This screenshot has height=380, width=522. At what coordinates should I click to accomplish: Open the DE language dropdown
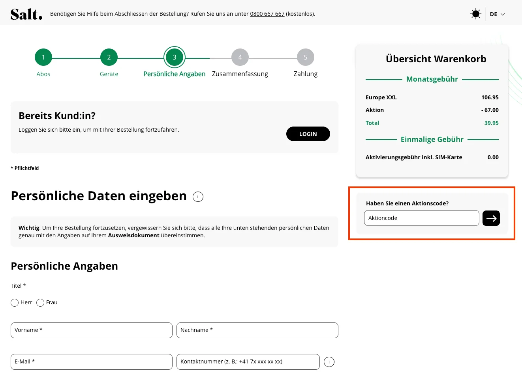click(x=498, y=14)
